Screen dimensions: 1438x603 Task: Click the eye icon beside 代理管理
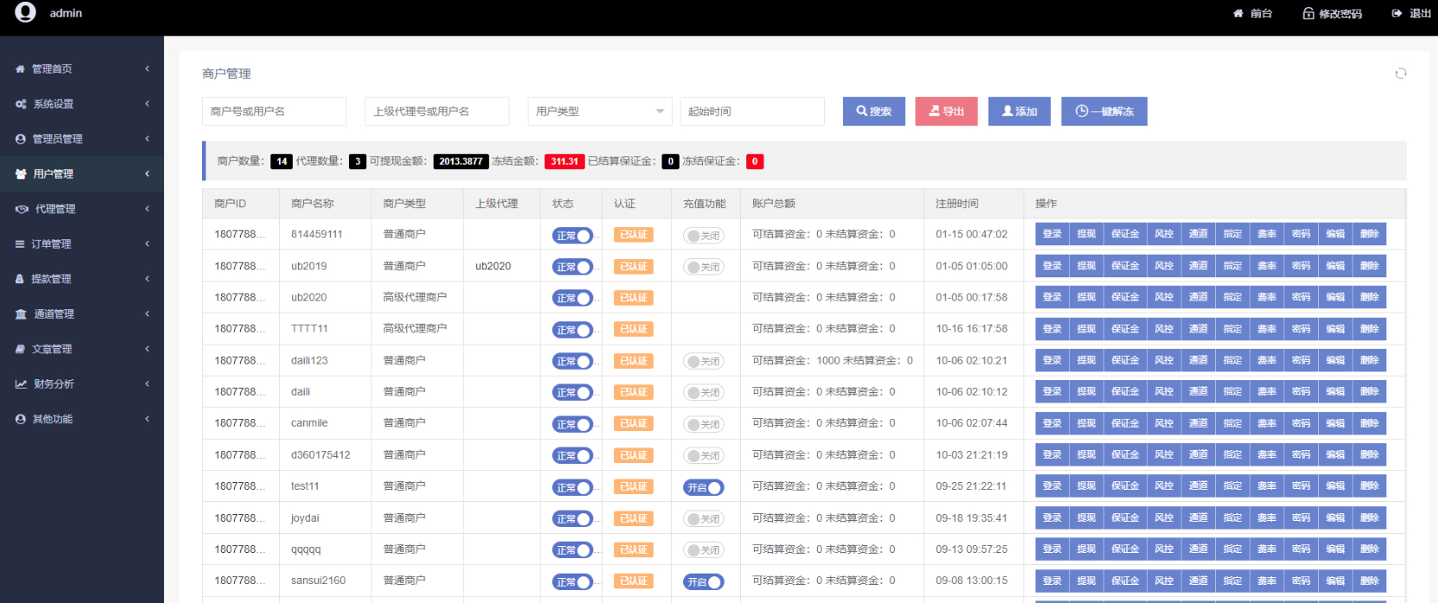[22, 209]
